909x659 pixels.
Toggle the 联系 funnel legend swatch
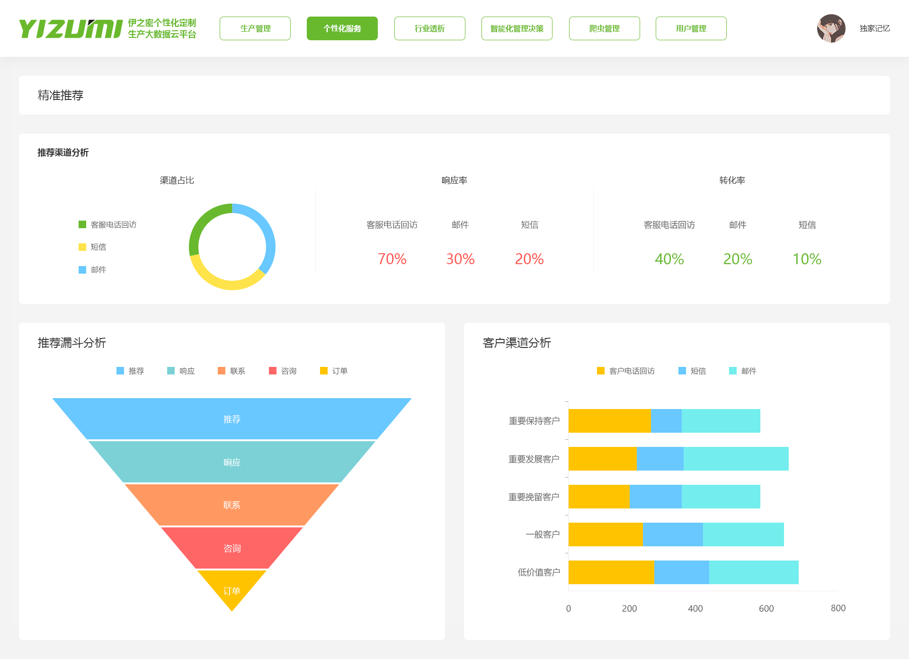pos(222,371)
